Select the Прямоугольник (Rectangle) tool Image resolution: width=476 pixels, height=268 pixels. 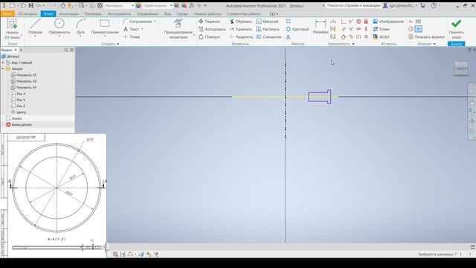pyautogui.click(x=104, y=27)
